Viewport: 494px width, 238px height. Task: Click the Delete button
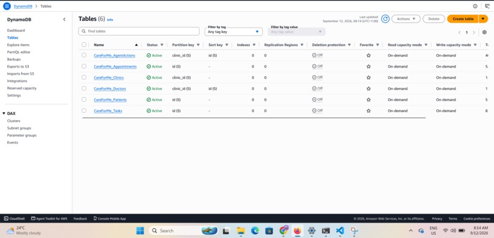coord(433,19)
